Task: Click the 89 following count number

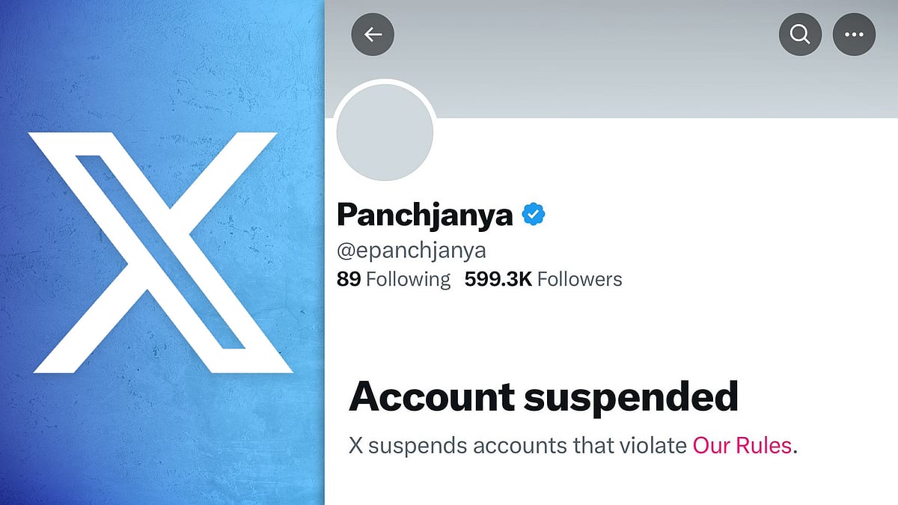Action: coord(349,279)
